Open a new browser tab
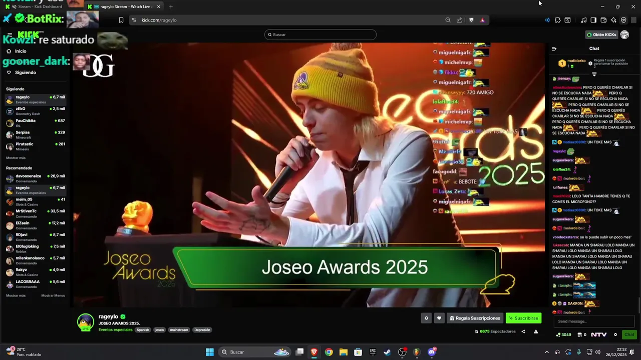641x360 pixels. 171,6
